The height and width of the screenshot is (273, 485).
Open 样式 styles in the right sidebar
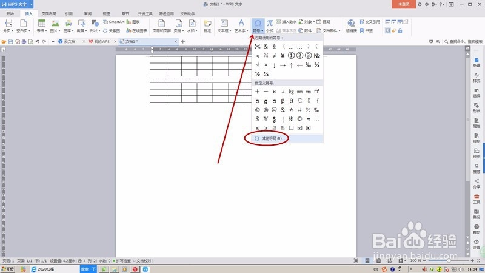(477, 78)
